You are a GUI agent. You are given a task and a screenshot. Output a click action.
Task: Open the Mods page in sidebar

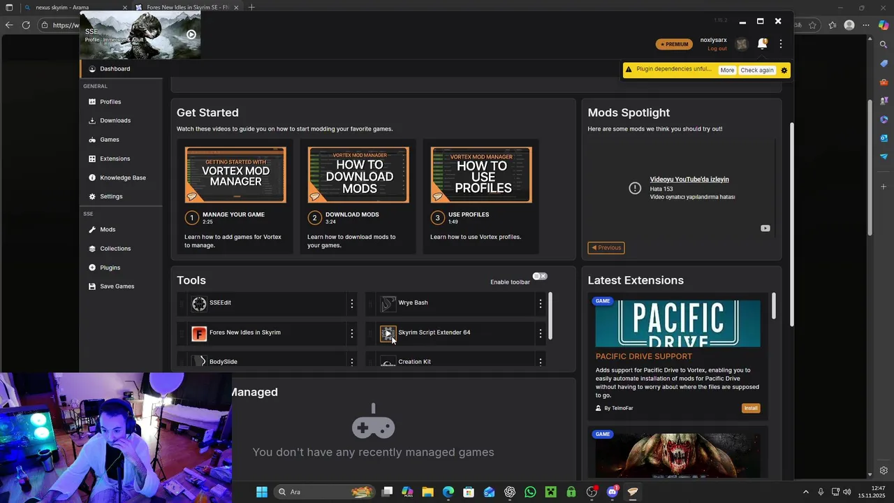point(121,230)
